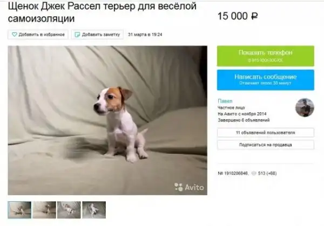Screen dimensions: 324x226
Task: Open seller name link Павел
Action: coord(225,101)
